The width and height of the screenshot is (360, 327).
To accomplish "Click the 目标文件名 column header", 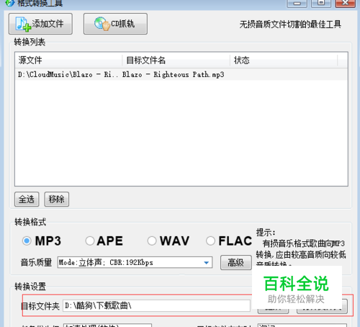I will tap(176, 61).
